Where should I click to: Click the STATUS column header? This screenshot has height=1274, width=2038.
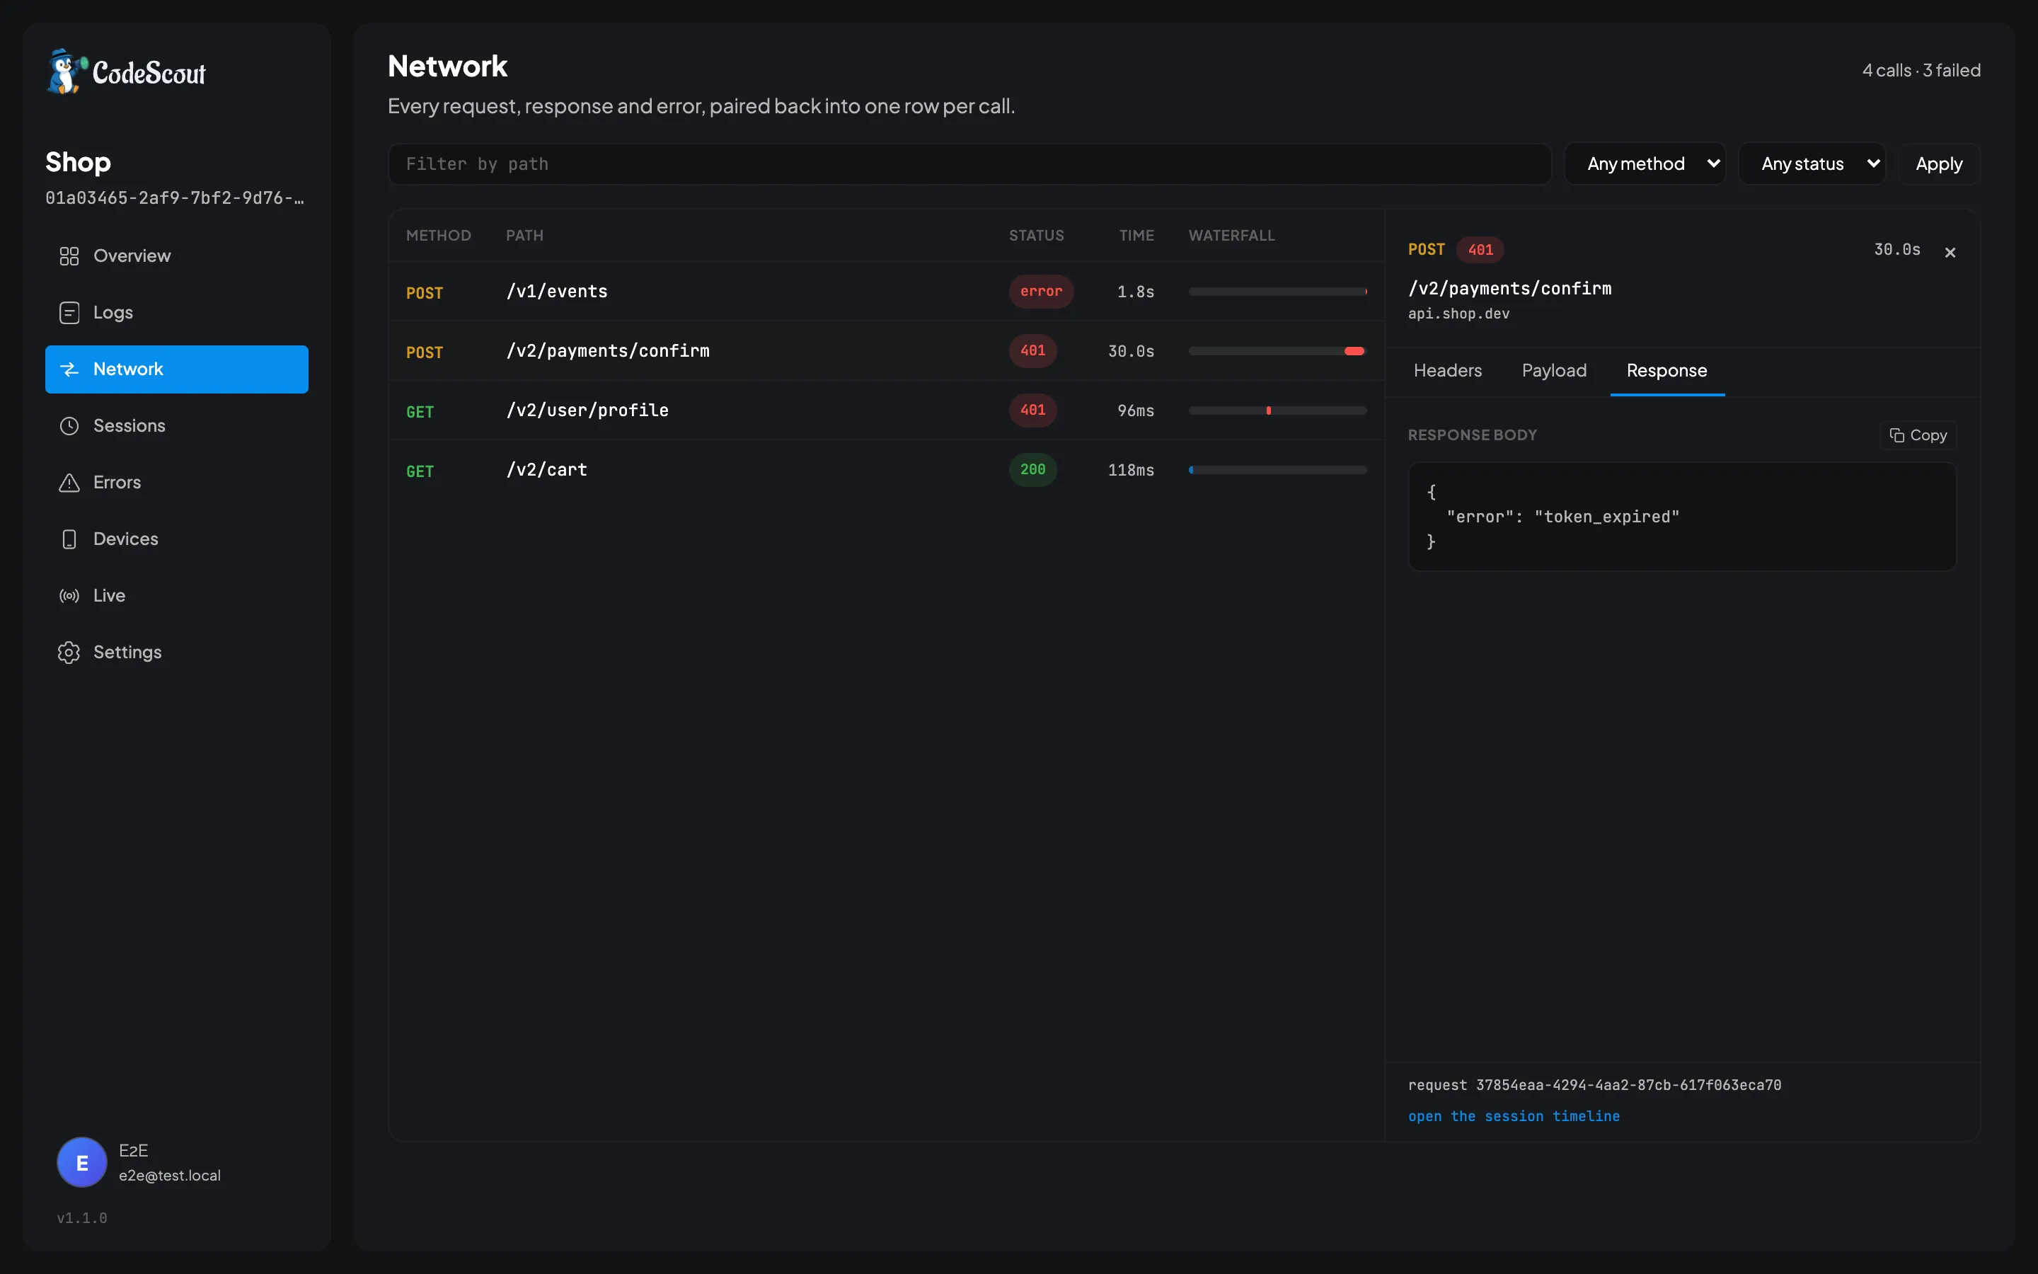pos(1036,236)
